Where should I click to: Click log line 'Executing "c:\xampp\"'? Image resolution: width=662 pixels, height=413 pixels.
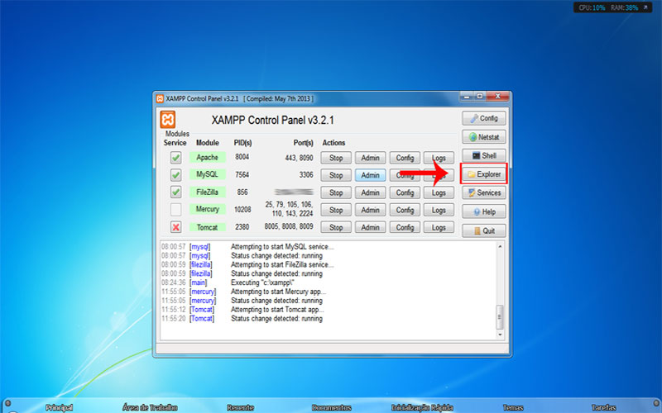262,282
